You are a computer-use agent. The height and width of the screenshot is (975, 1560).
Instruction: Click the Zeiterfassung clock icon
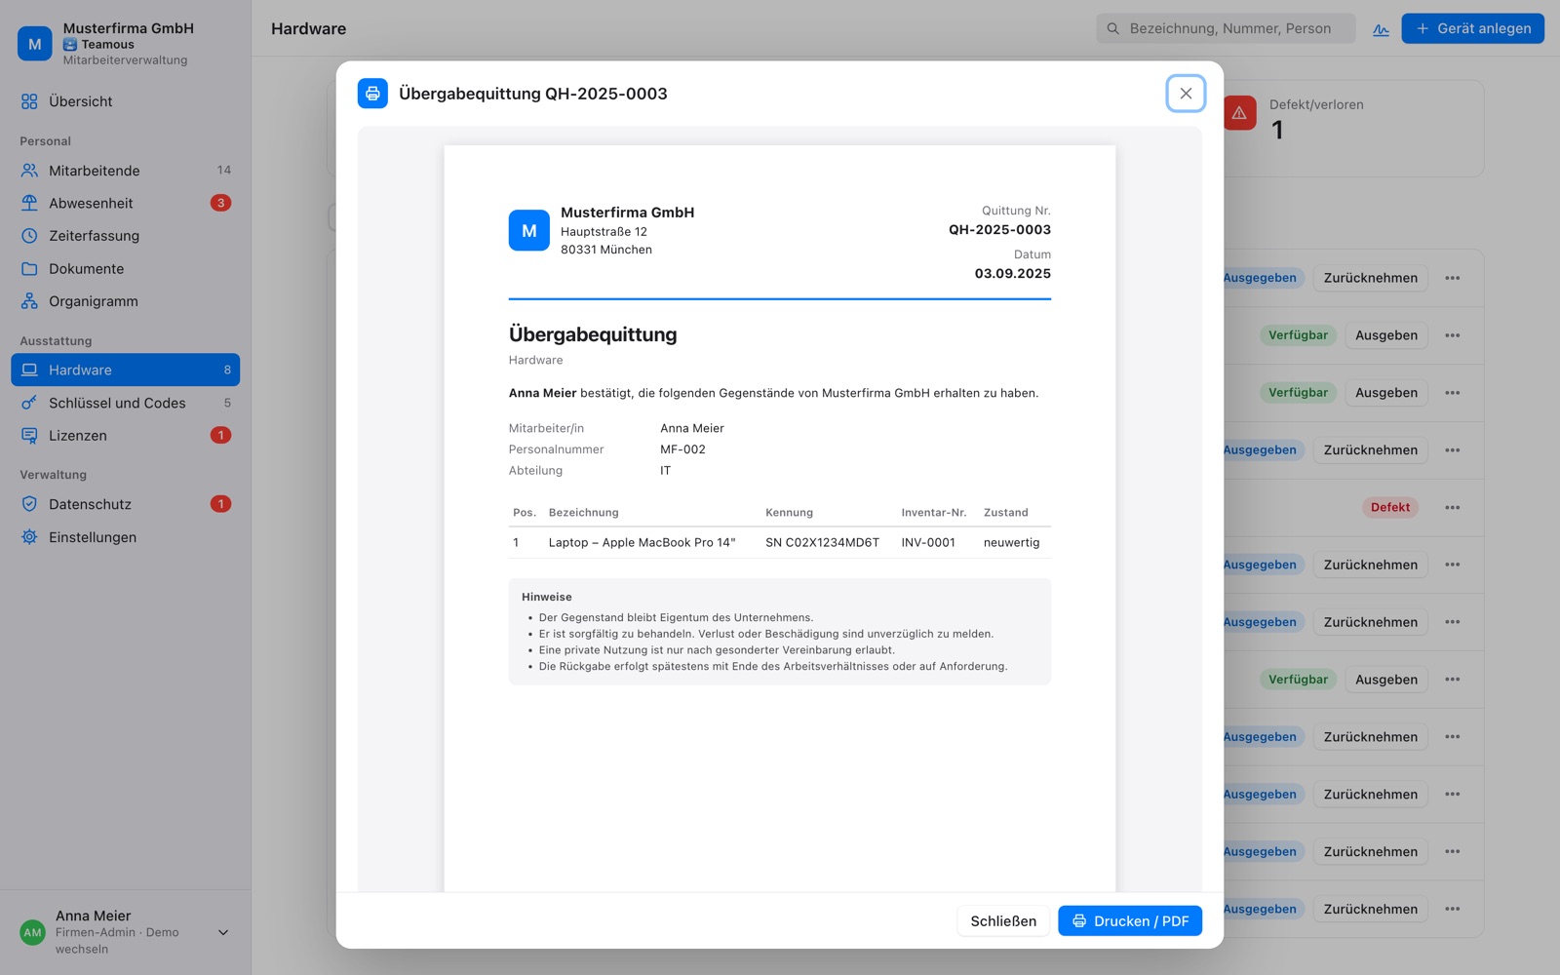click(29, 236)
